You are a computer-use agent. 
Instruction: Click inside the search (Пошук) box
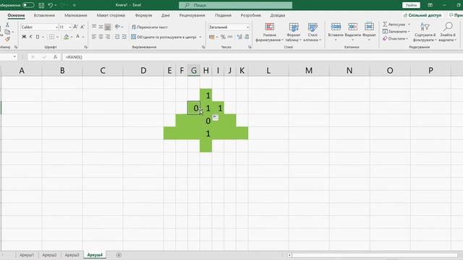235,5
